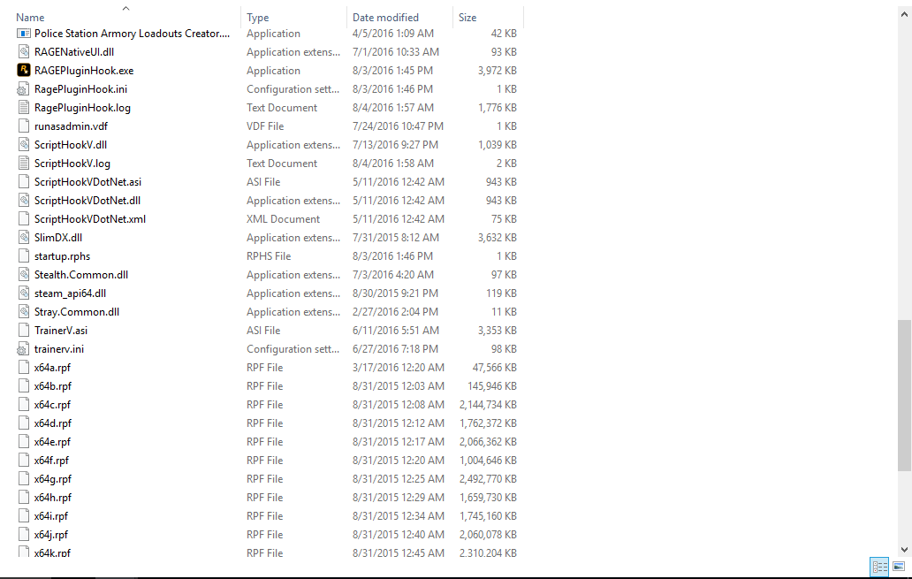This screenshot has width=912, height=579.
Task: Click the Stray.Common.dll file icon
Action: coord(23,312)
